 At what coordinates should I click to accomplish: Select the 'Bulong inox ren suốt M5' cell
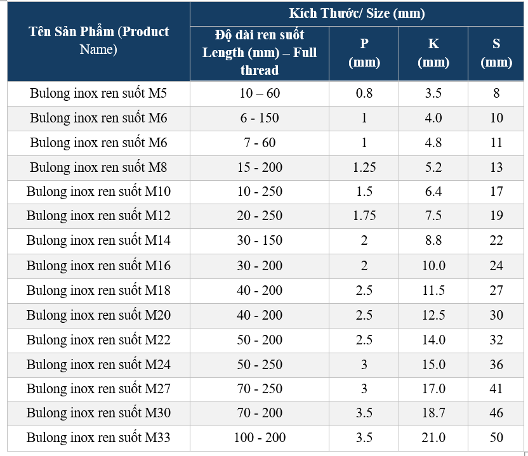point(98,93)
